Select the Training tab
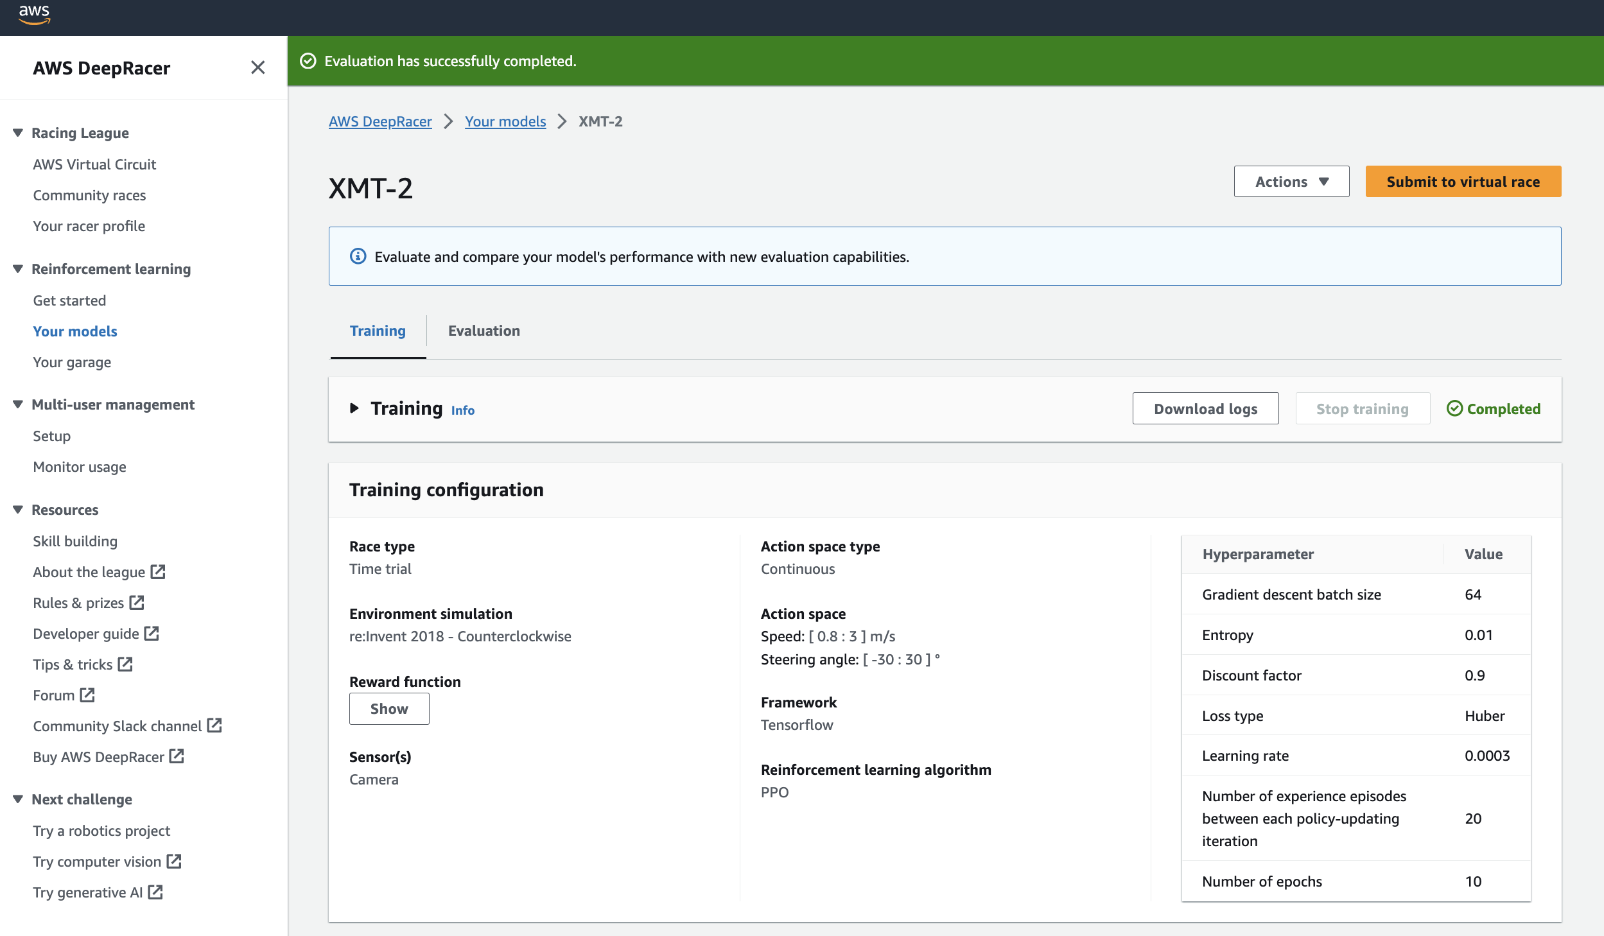This screenshot has height=936, width=1604. coord(378,331)
